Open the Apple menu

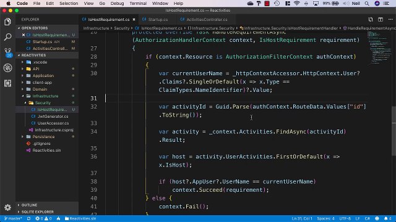(x=8, y=3)
